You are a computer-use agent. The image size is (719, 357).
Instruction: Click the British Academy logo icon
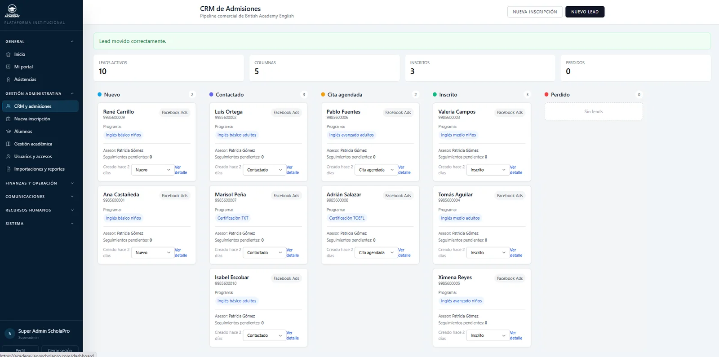12,11
